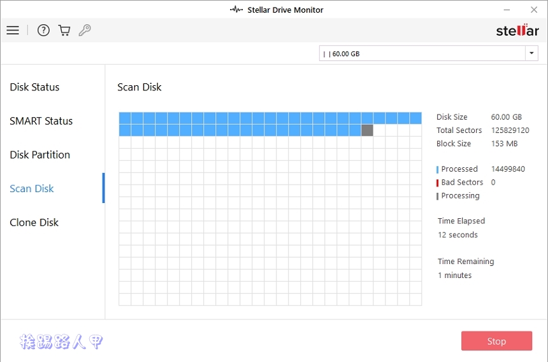Image resolution: width=548 pixels, height=362 pixels.
Task: Minimize the Stellar Drive Monitor window
Action: (x=507, y=10)
